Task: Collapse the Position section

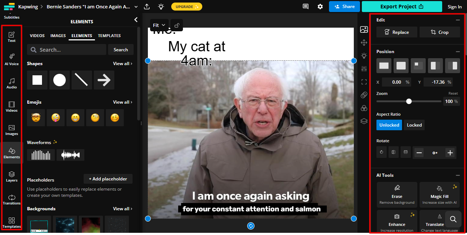Action: [x=458, y=52]
